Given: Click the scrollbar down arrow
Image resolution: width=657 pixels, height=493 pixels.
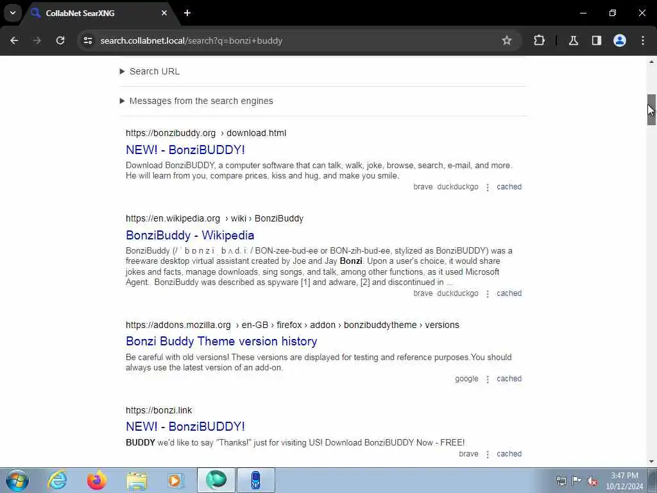Looking at the screenshot, I should pyautogui.click(x=651, y=462).
